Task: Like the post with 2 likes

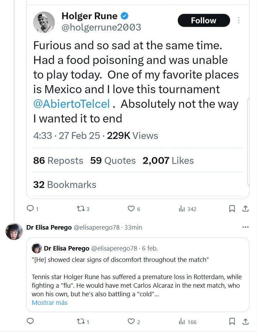Action: pos(131,322)
